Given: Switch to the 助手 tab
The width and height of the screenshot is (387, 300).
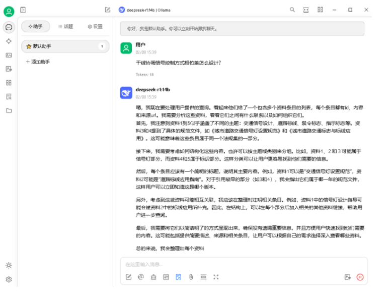Looking at the screenshot, I should tap(36, 26).
